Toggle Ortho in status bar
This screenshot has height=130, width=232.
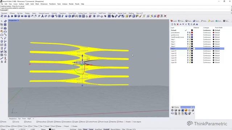point(80,129)
